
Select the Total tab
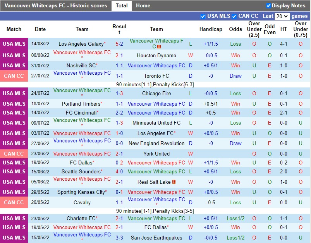click(x=122, y=6)
